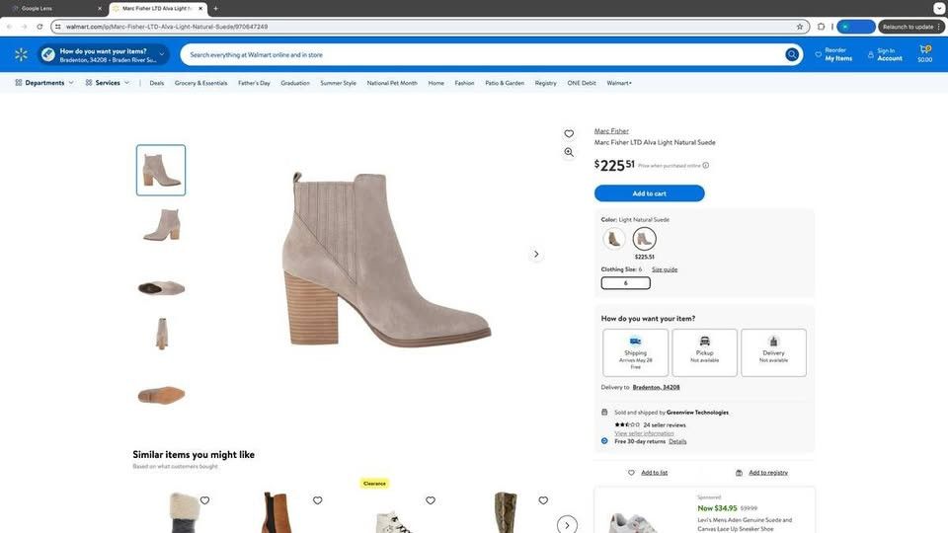Select the Delivery fulfillment option
The height and width of the screenshot is (533, 948).
773,353
